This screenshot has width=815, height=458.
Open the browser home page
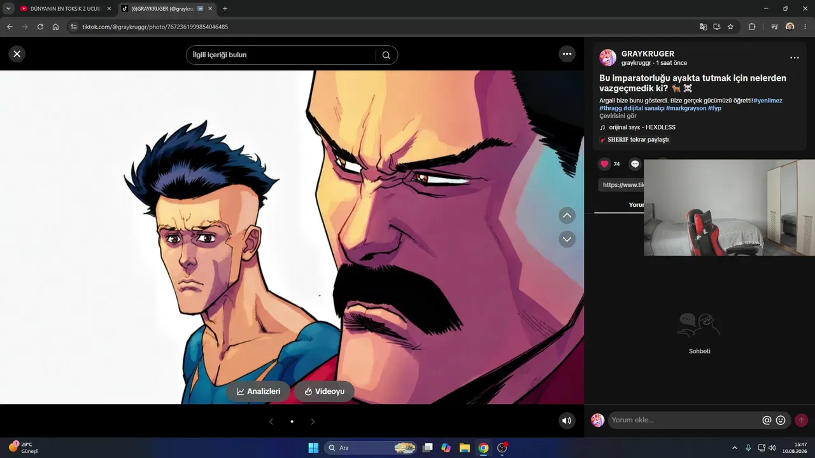(55, 27)
